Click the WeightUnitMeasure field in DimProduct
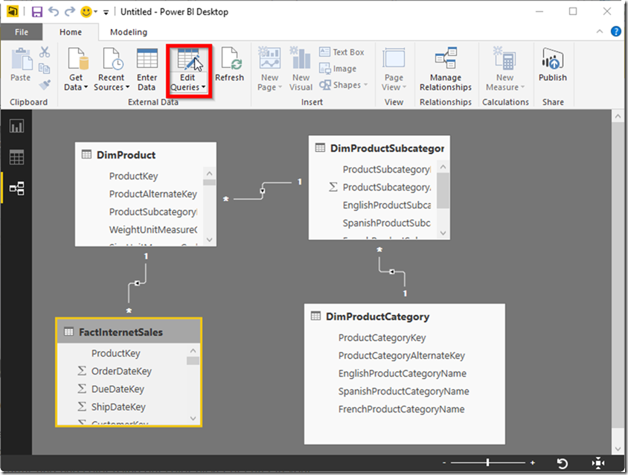This screenshot has height=475, width=628. 153,230
